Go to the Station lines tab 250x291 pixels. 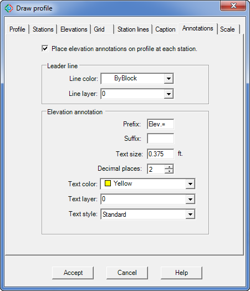pos(133,29)
